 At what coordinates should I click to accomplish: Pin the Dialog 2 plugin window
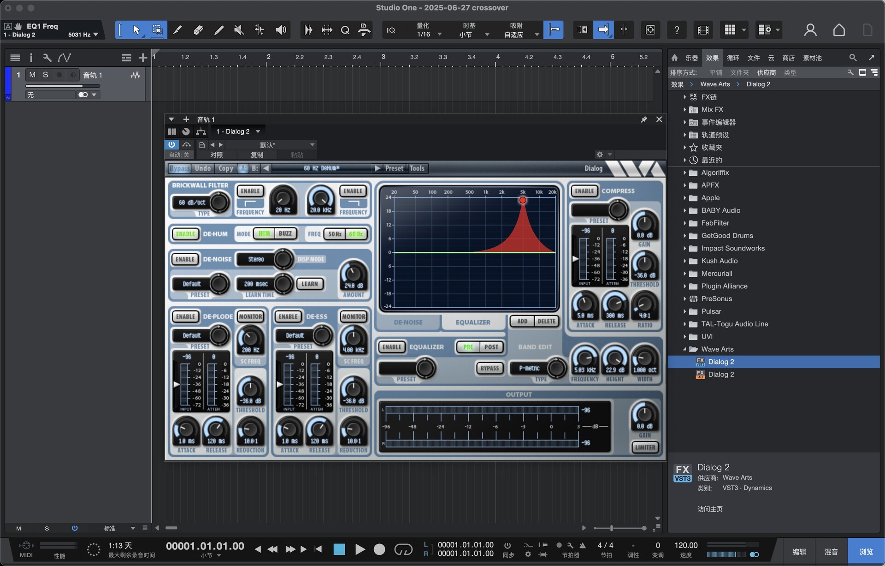644,119
